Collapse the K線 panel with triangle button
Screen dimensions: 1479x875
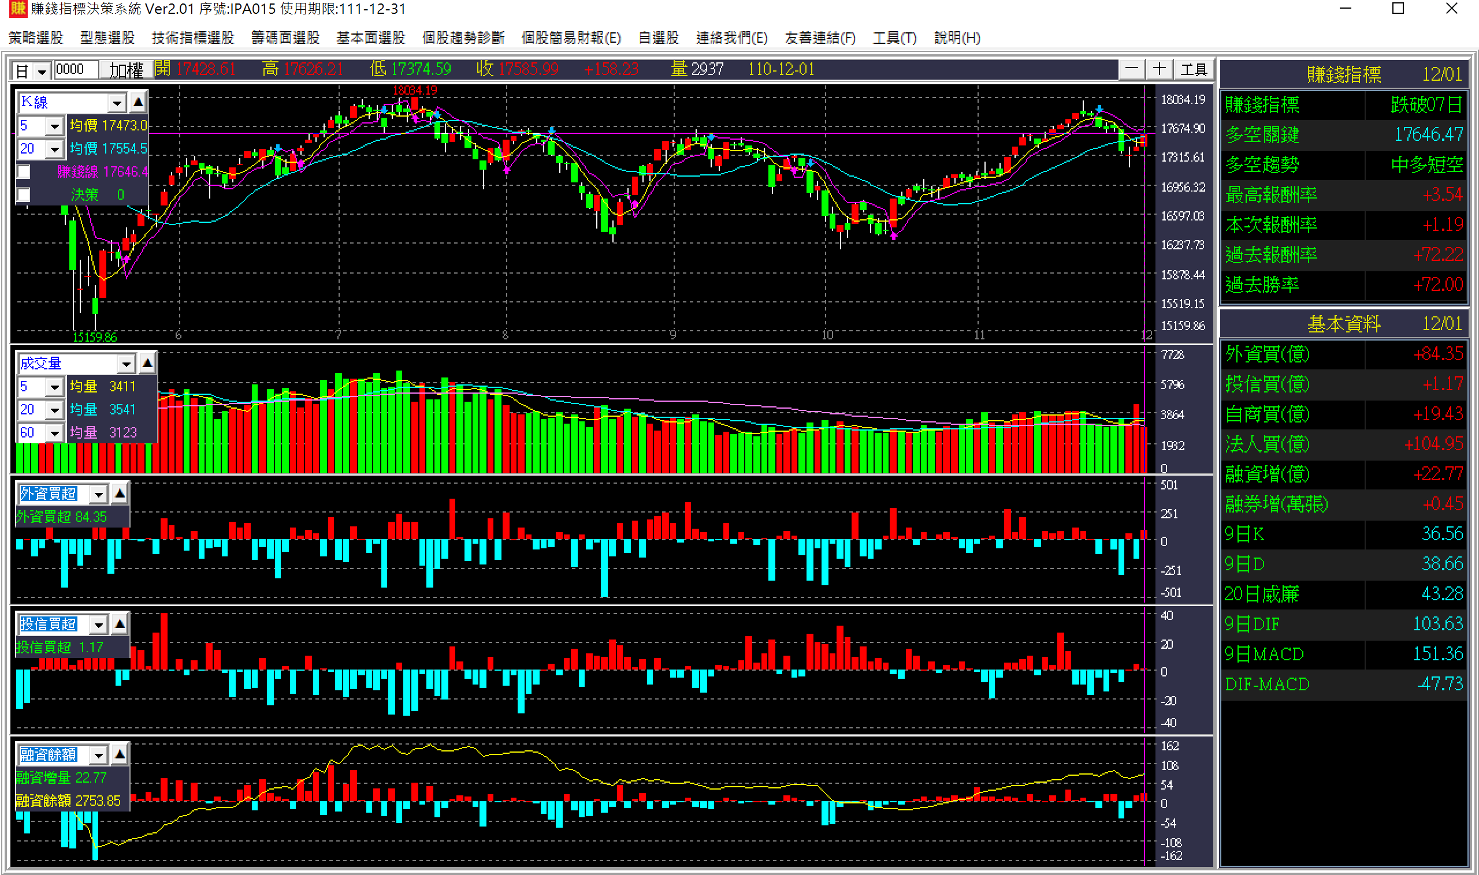point(138,103)
